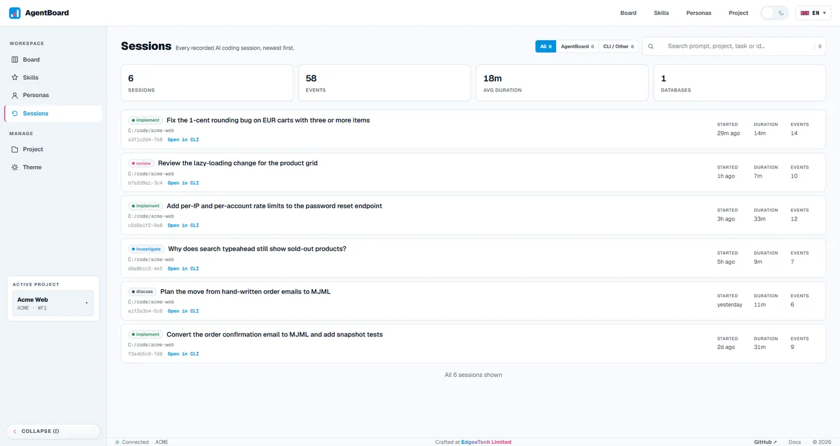Open the lazy-loading product grid review session
Image resolution: width=840 pixels, height=446 pixels.
238,163
